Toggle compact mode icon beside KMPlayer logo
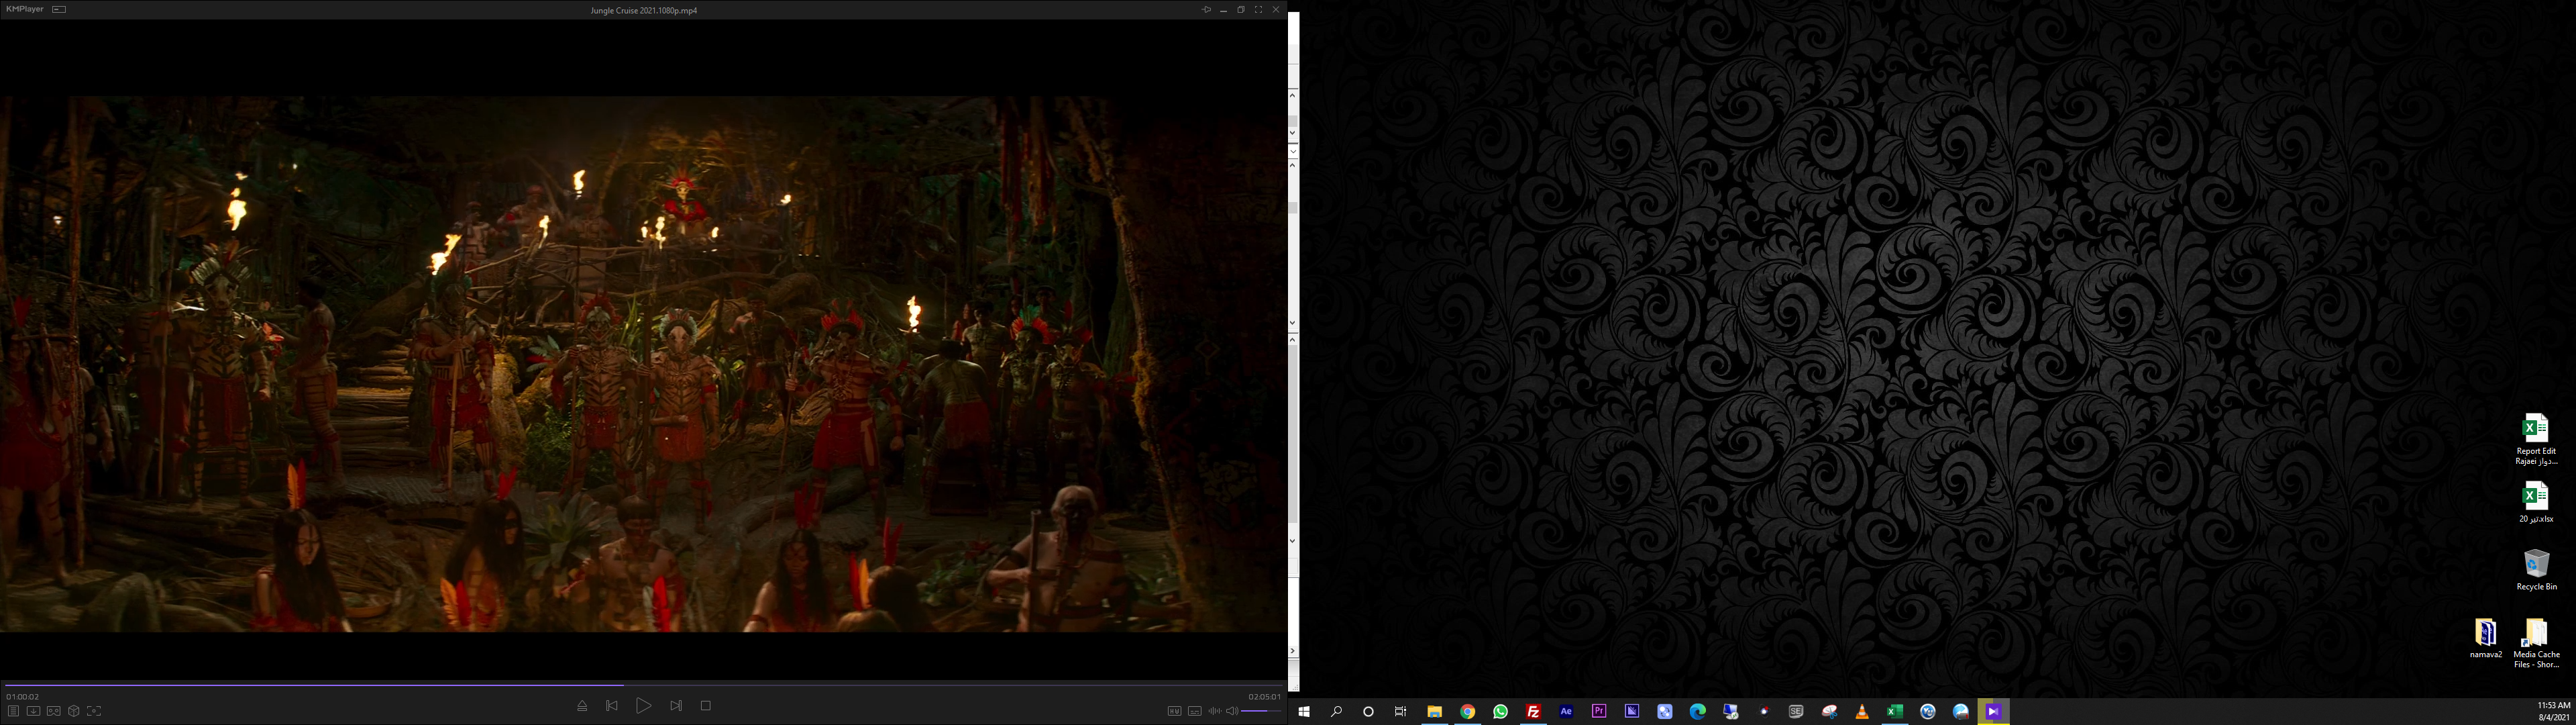This screenshot has height=725, width=2576. point(59,9)
